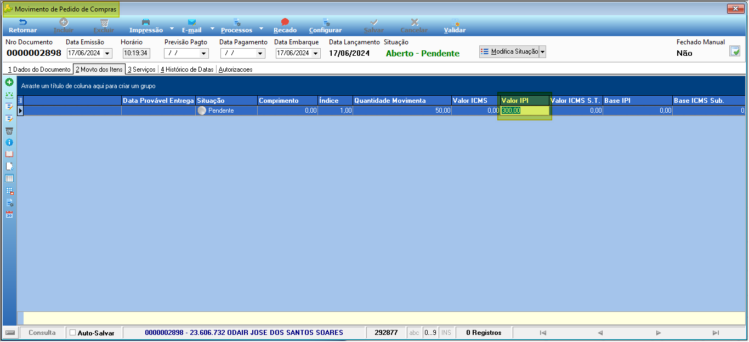Select the 2 Movto dos Itens tab
Viewport: 749px width, 342px height.
99,69
